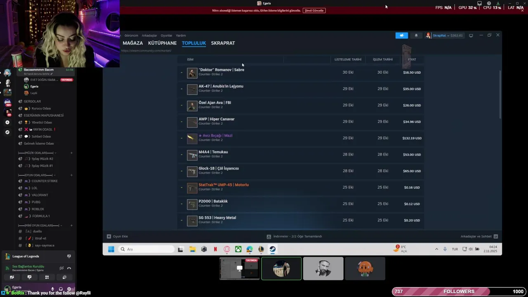
Task: Open the SkrapRat account dropdown
Action: (444, 35)
